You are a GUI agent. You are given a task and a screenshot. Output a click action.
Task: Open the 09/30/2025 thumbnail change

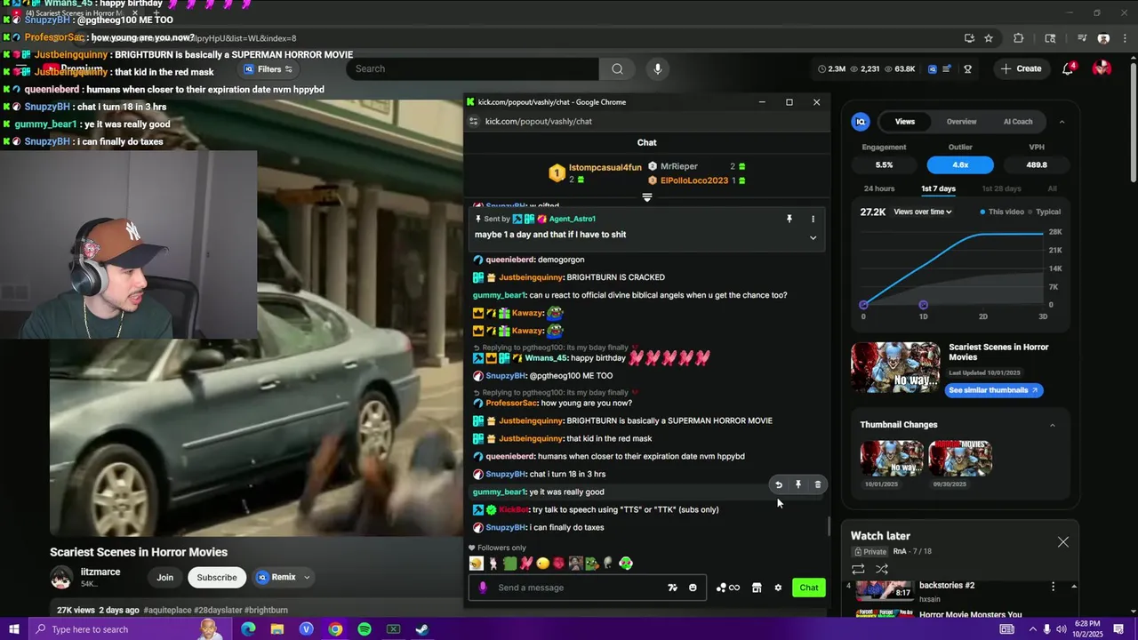pyautogui.click(x=960, y=459)
